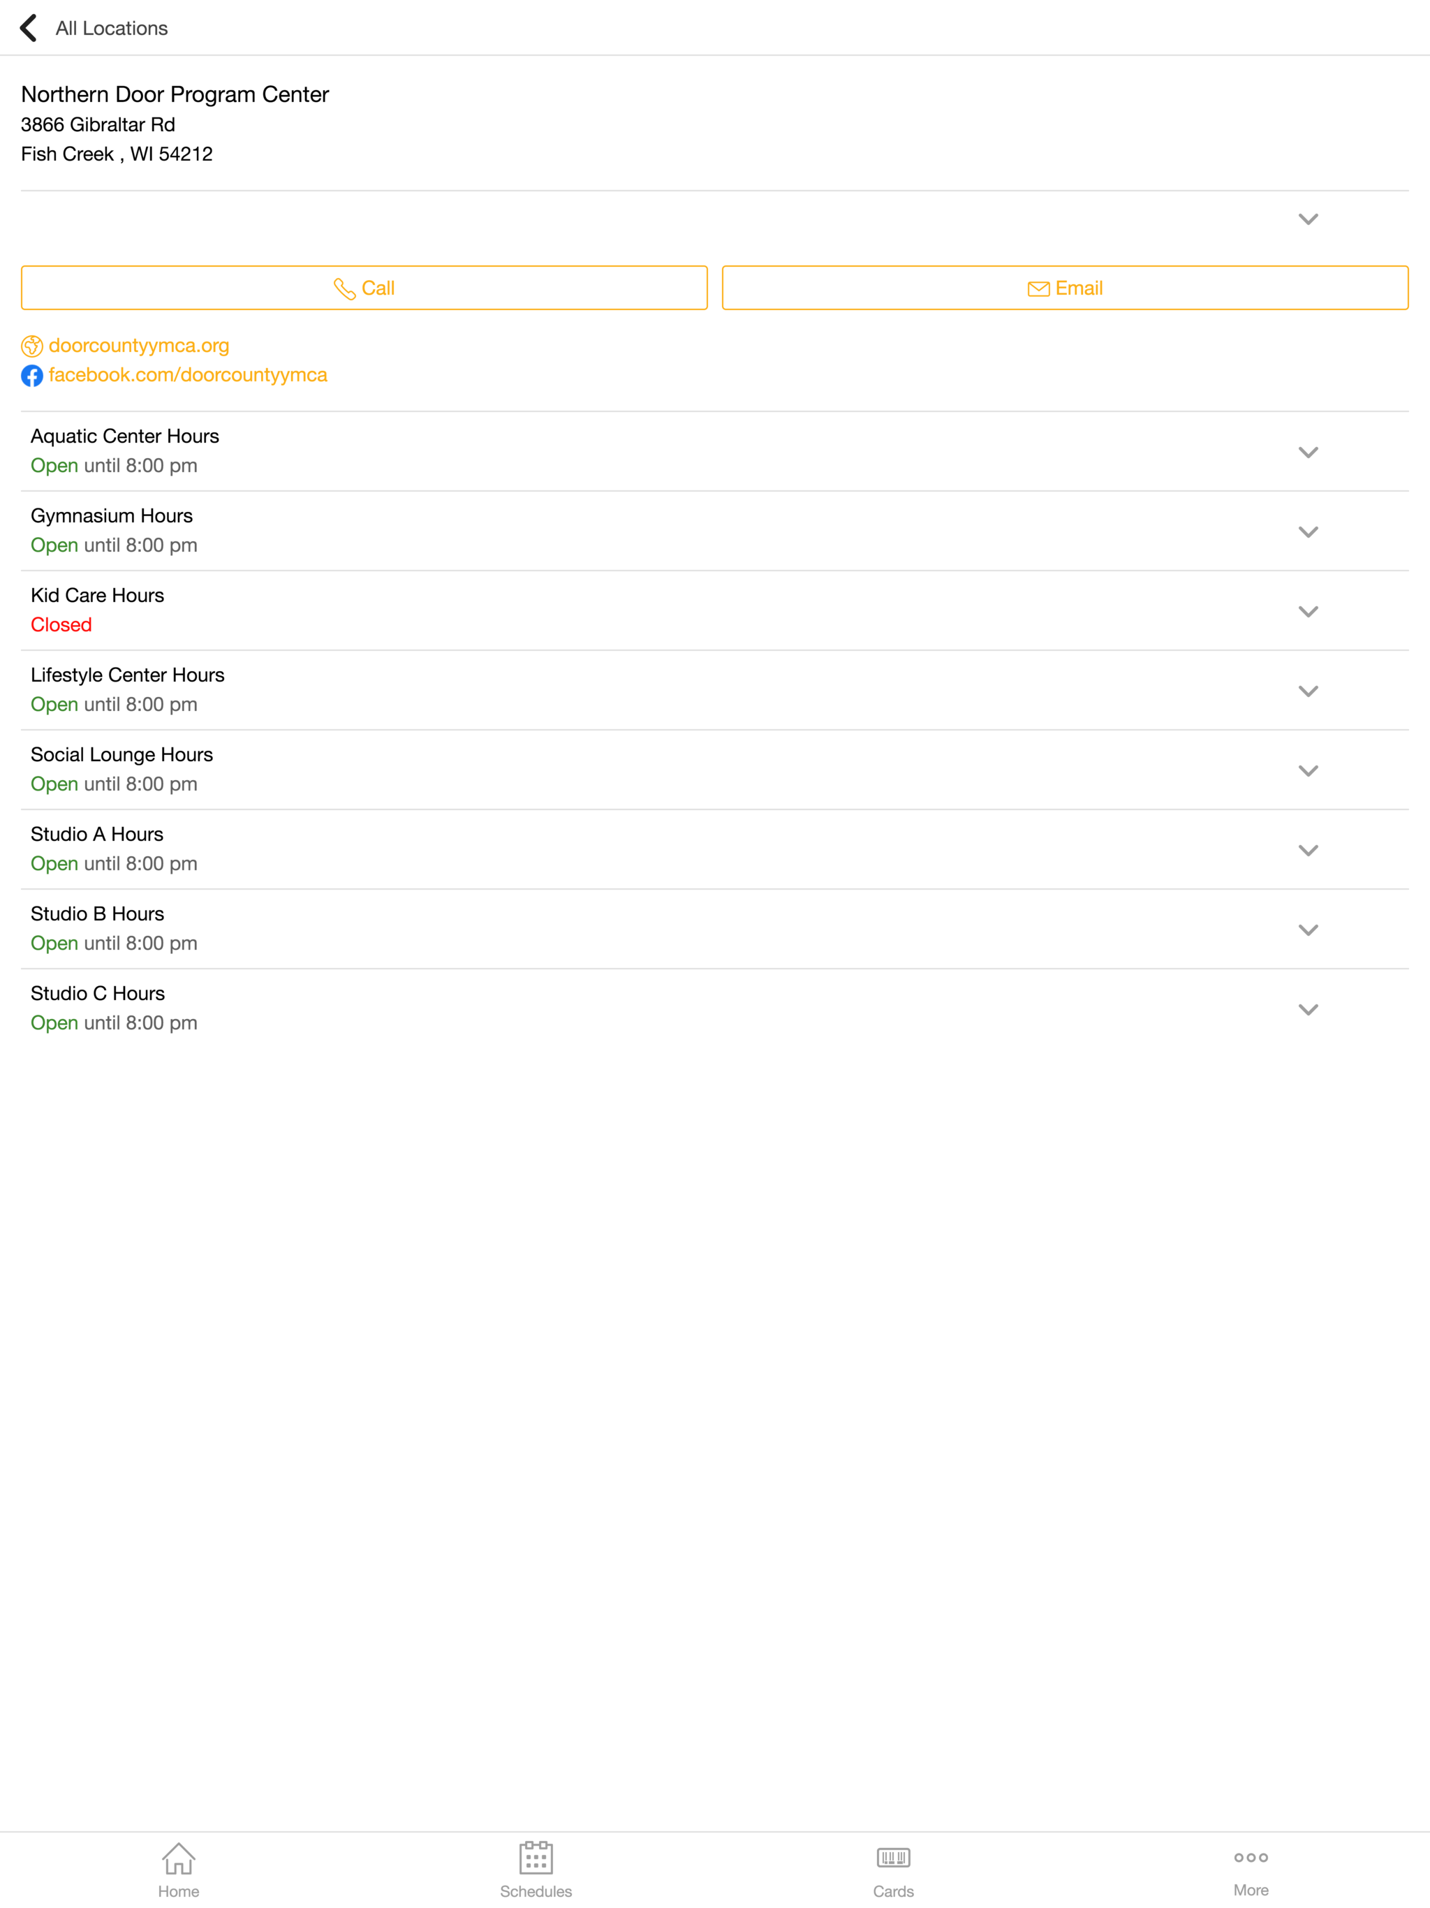Open facebook.com/doorcountyymca link
Viewport: 1430px width, 1908px height.
pyautogui.click(x=188, y=375)
